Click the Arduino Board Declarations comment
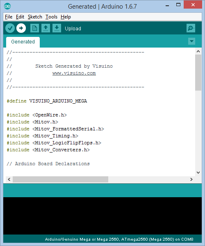Viewport: 205px width, 246px height. pos(48,164)
